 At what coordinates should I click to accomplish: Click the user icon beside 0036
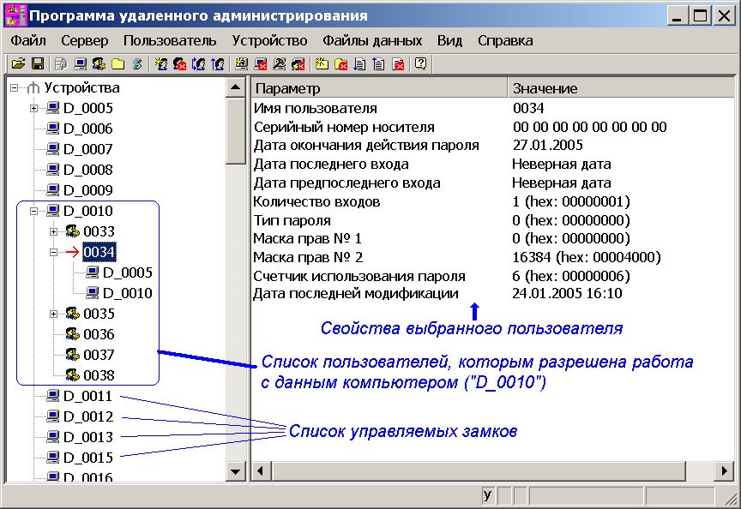[x=72, y=334]
